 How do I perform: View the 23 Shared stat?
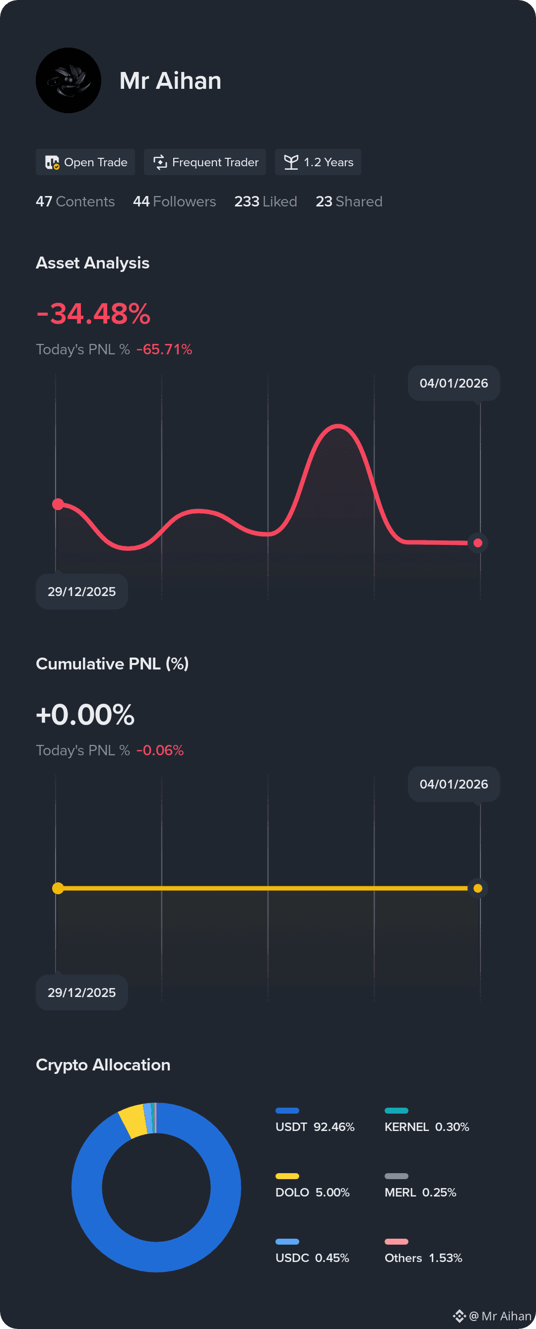coord(349,201)
